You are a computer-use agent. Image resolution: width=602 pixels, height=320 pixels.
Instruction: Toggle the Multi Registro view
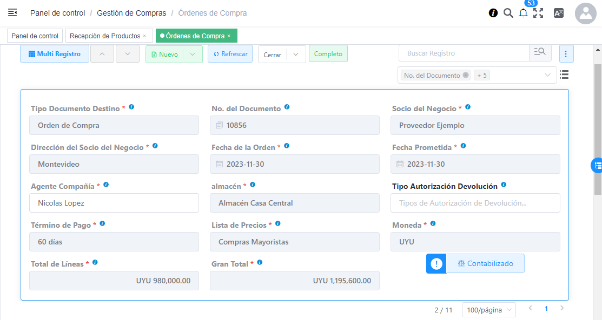(55, 54)
